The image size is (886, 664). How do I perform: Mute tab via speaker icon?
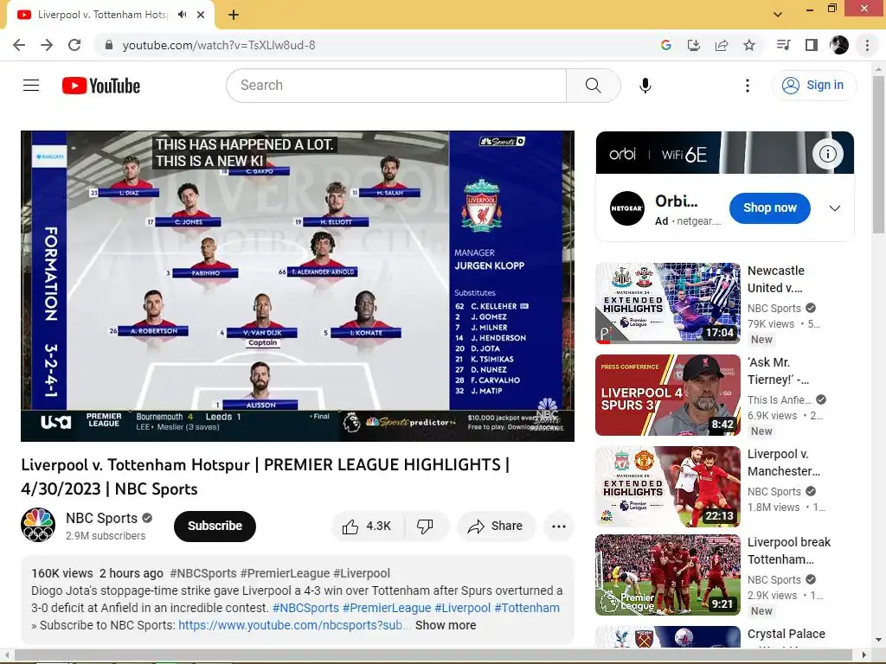click(182, 15)
